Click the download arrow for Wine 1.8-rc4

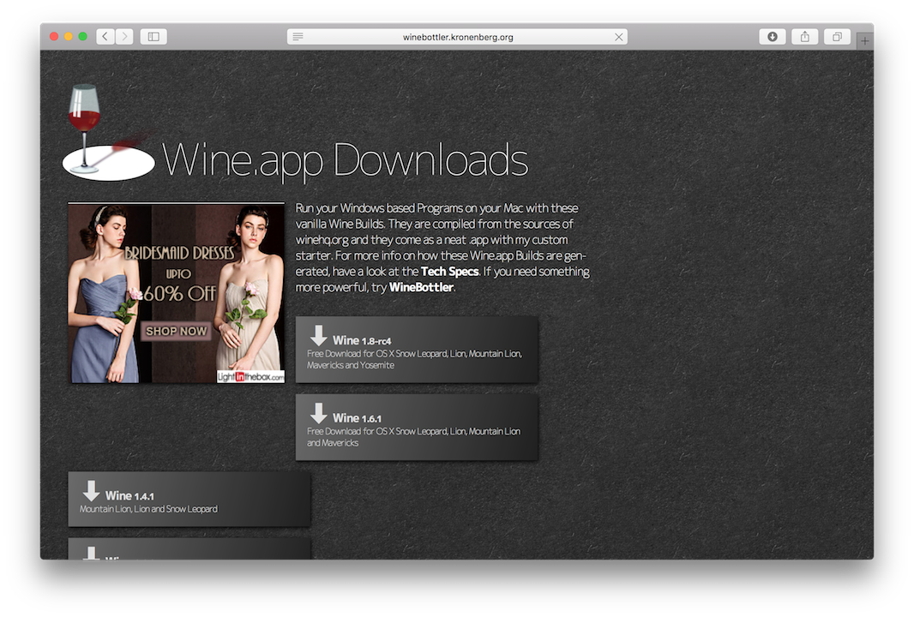click(x=318, y=336)
